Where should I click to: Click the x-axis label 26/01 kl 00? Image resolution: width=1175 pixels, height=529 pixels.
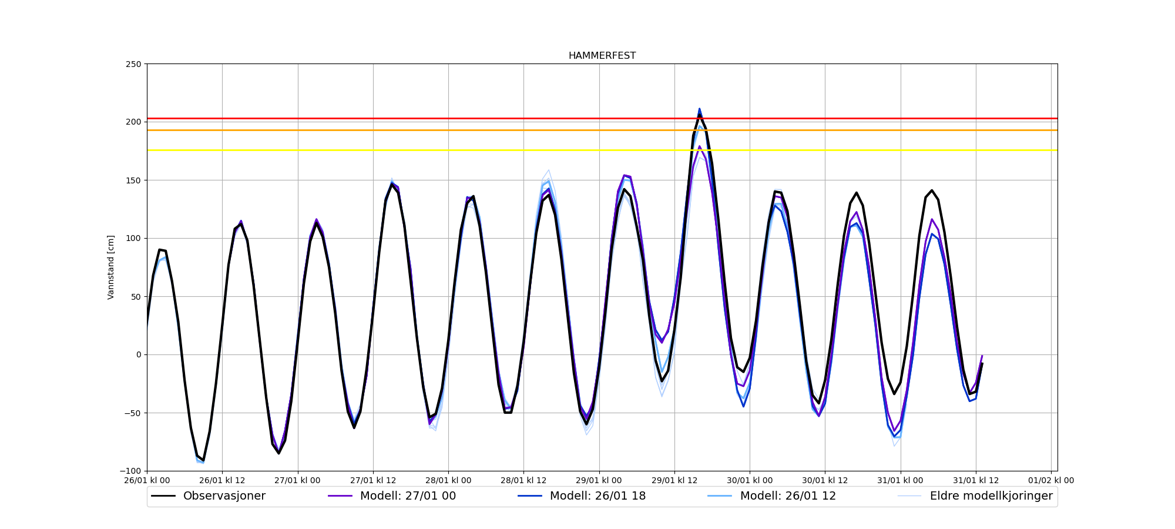click(147, 480)
